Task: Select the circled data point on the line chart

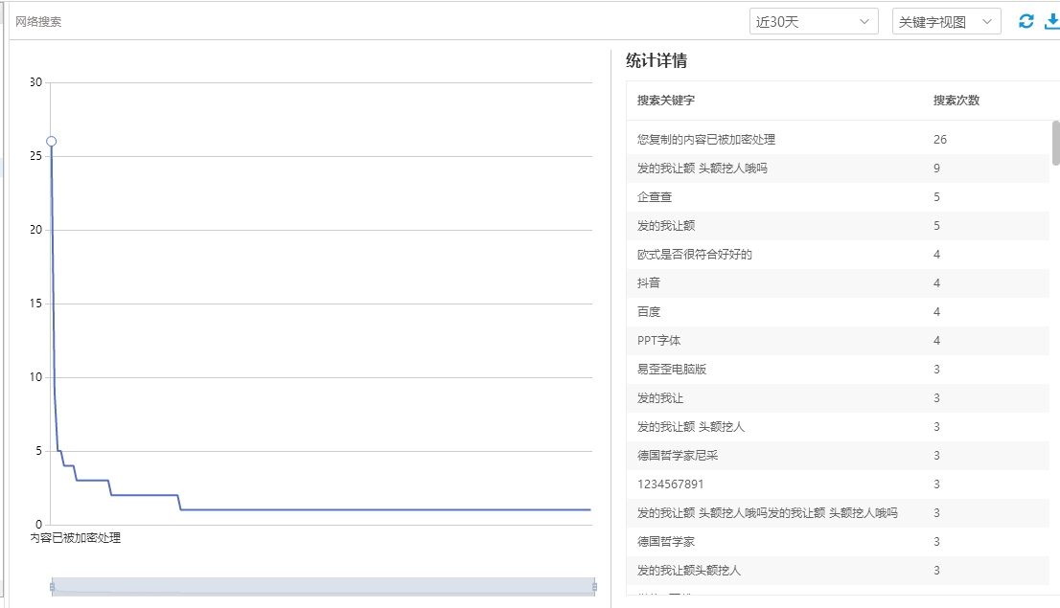Action: point(51,141)
